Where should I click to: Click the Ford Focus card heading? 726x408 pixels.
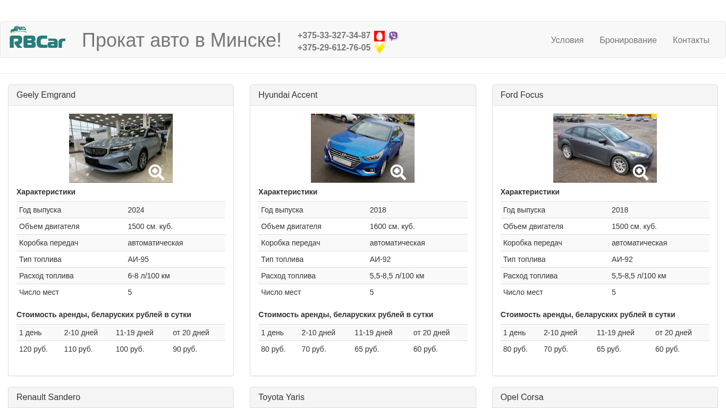tap(522, 95)
